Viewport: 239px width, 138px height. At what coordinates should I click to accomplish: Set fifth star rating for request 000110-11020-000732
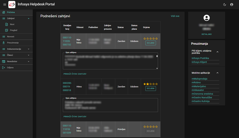[x=157, y=39]
